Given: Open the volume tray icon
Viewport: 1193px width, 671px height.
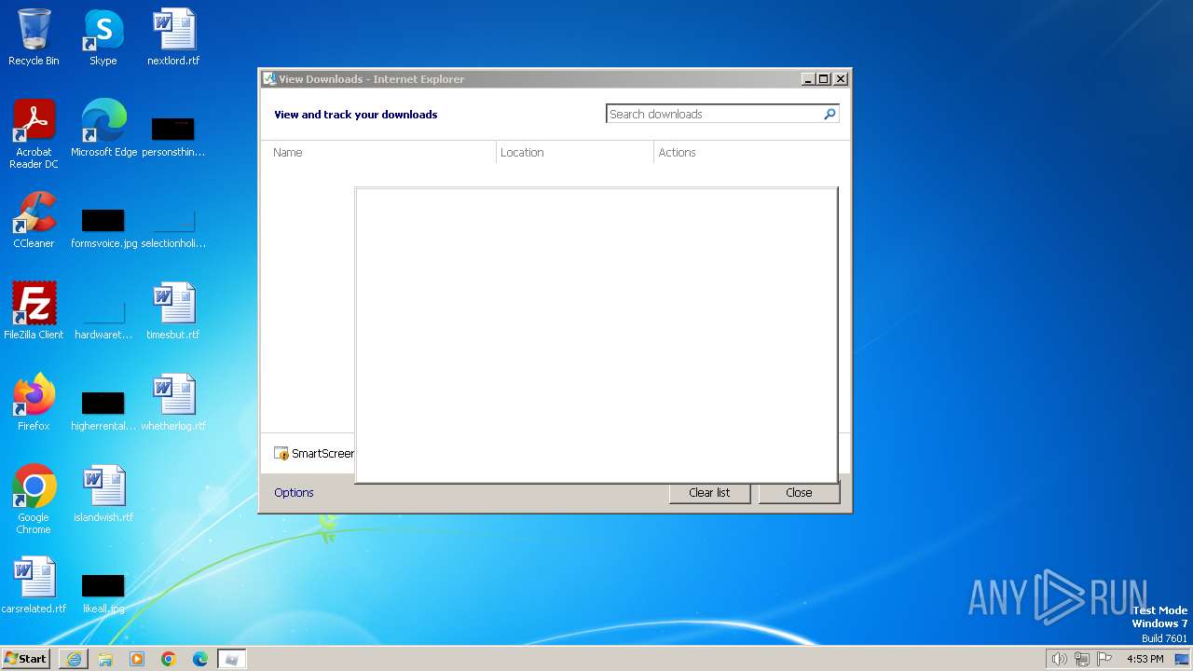Looking at the screenshot, I should (x=1060, y=659).
